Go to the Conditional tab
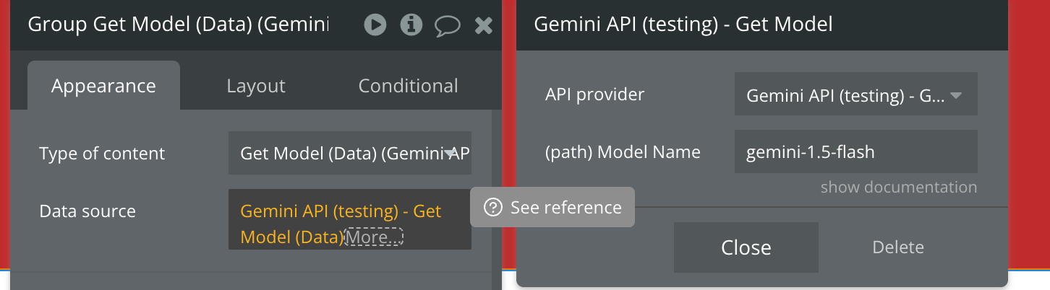 408,86
